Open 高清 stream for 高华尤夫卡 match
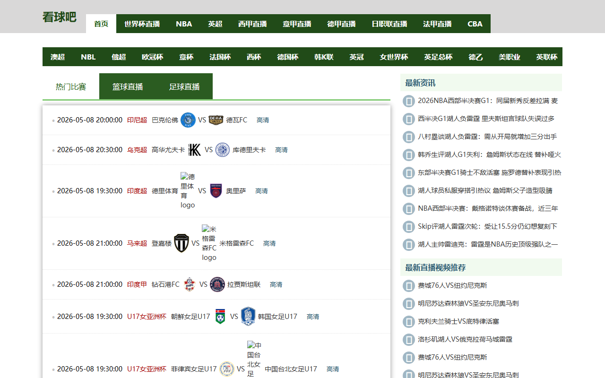Image resolution: width=605 pixels, height=378 pixels. [281, 150]
